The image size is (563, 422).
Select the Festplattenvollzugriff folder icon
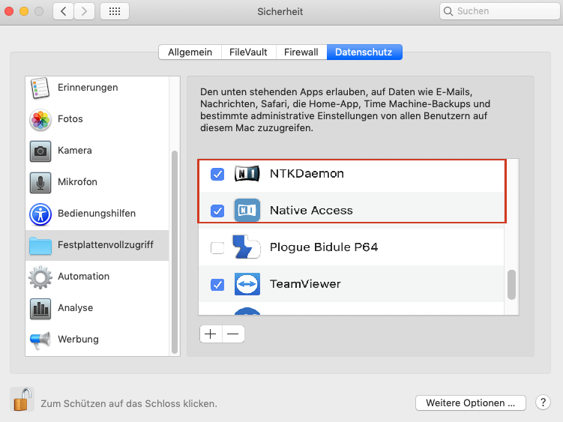click(x=40, y=245)
